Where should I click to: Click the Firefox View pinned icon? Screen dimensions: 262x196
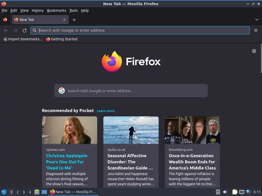point(5,20)
